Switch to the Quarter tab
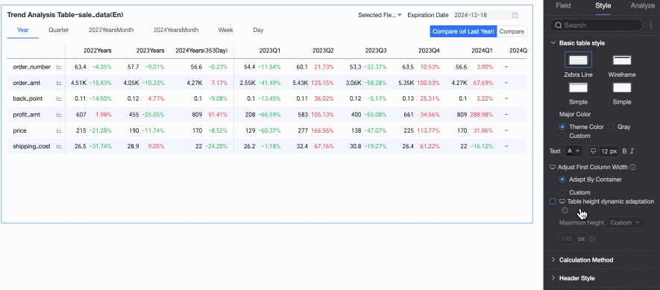The height and width of the screenshot is (290, 660). click(x=58, y=31)
